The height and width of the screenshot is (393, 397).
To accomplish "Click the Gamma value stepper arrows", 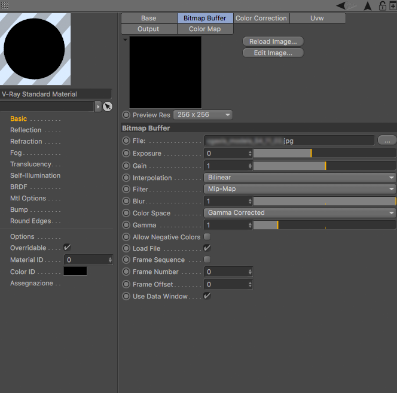I will coord(250,225).
